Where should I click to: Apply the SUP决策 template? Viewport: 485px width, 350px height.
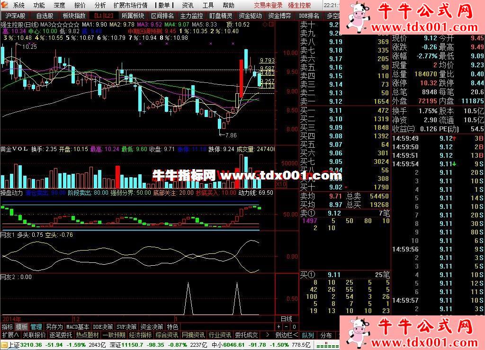pos(126,327)
